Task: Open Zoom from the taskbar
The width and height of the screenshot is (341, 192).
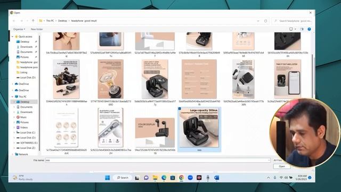Action: click(190, 178)
